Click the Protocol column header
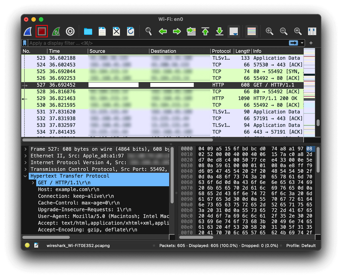 point(221,51)
